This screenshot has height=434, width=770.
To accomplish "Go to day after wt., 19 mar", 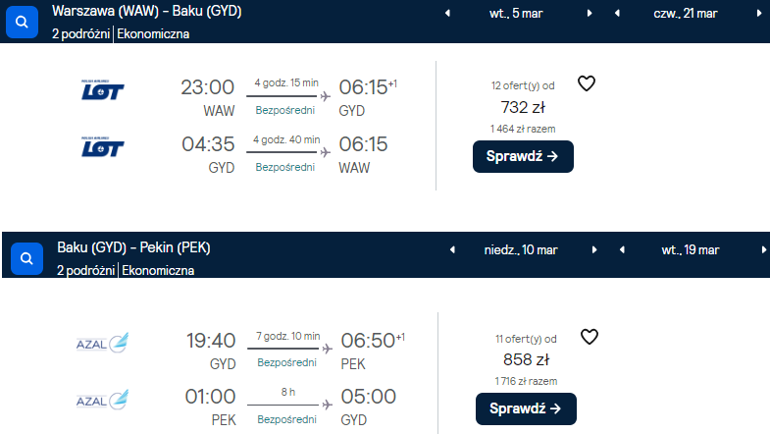I will [x=763, y=249].
